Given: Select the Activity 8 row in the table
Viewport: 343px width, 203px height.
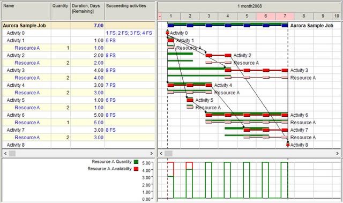Looking at the screenshot, I should [78, 145].
